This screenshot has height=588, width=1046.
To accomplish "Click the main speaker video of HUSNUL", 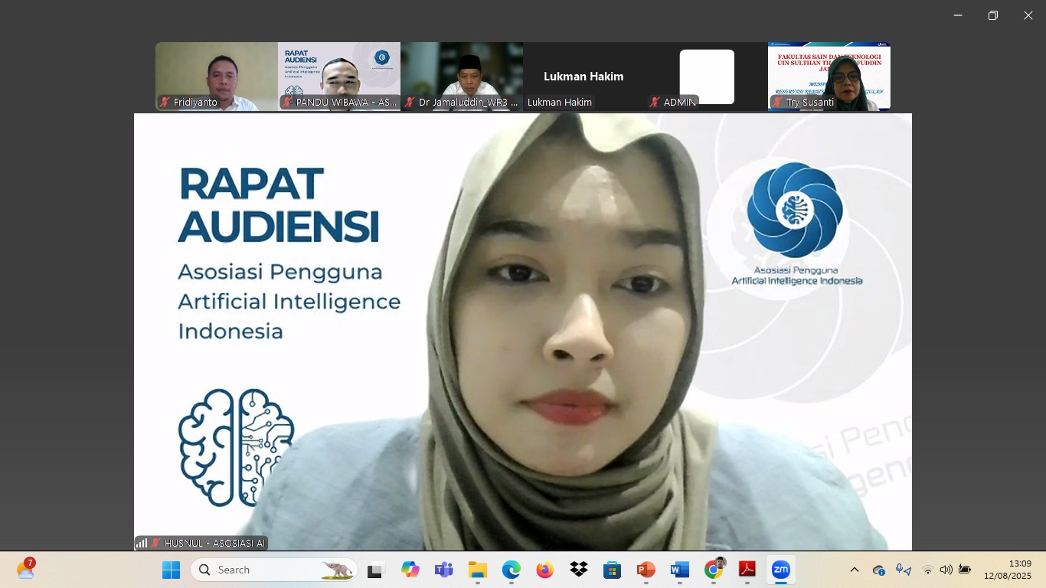I will click(x=523, y=332).
